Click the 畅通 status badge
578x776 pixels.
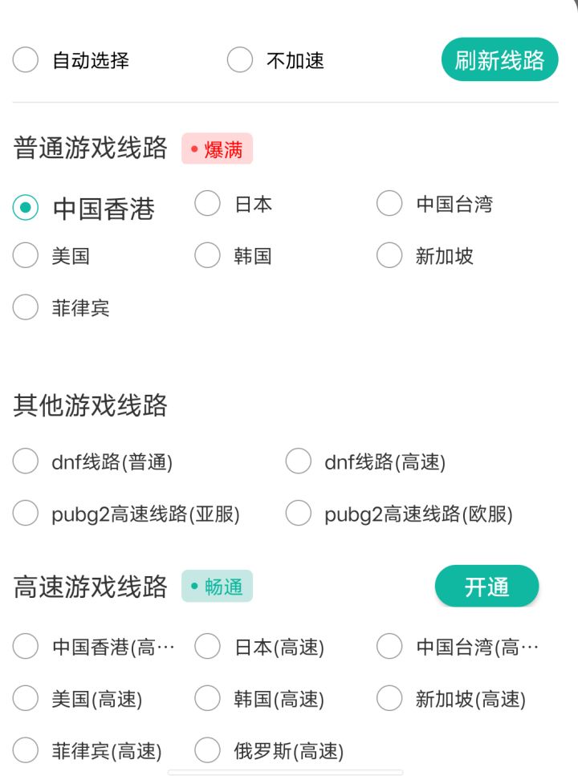(x=217, y=587)
